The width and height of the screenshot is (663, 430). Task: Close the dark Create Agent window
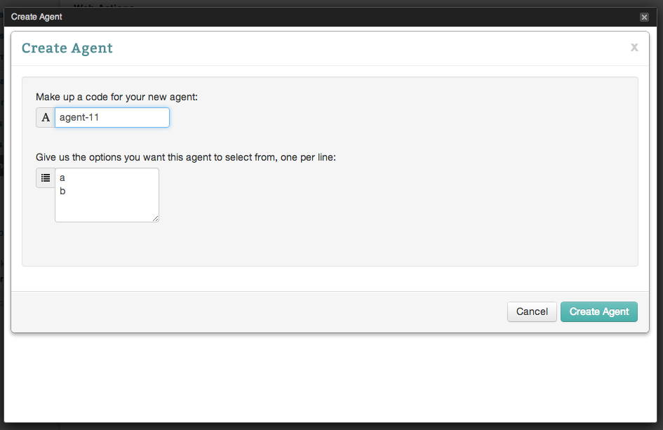[644, 17]
